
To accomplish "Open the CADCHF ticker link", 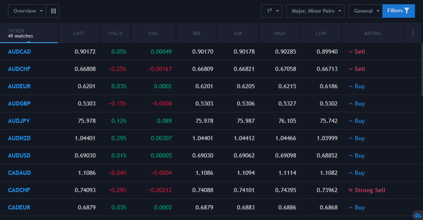I will [19, 190].
